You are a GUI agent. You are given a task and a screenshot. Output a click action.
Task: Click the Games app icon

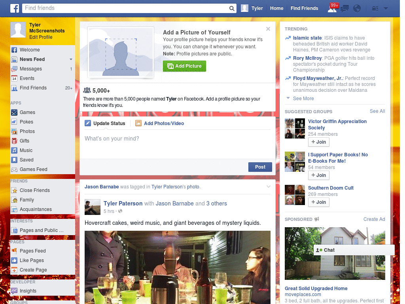coord(14,112)
